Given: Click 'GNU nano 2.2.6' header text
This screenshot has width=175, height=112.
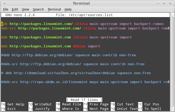Looking at the screenshot, I should click(x=20, y=15).
